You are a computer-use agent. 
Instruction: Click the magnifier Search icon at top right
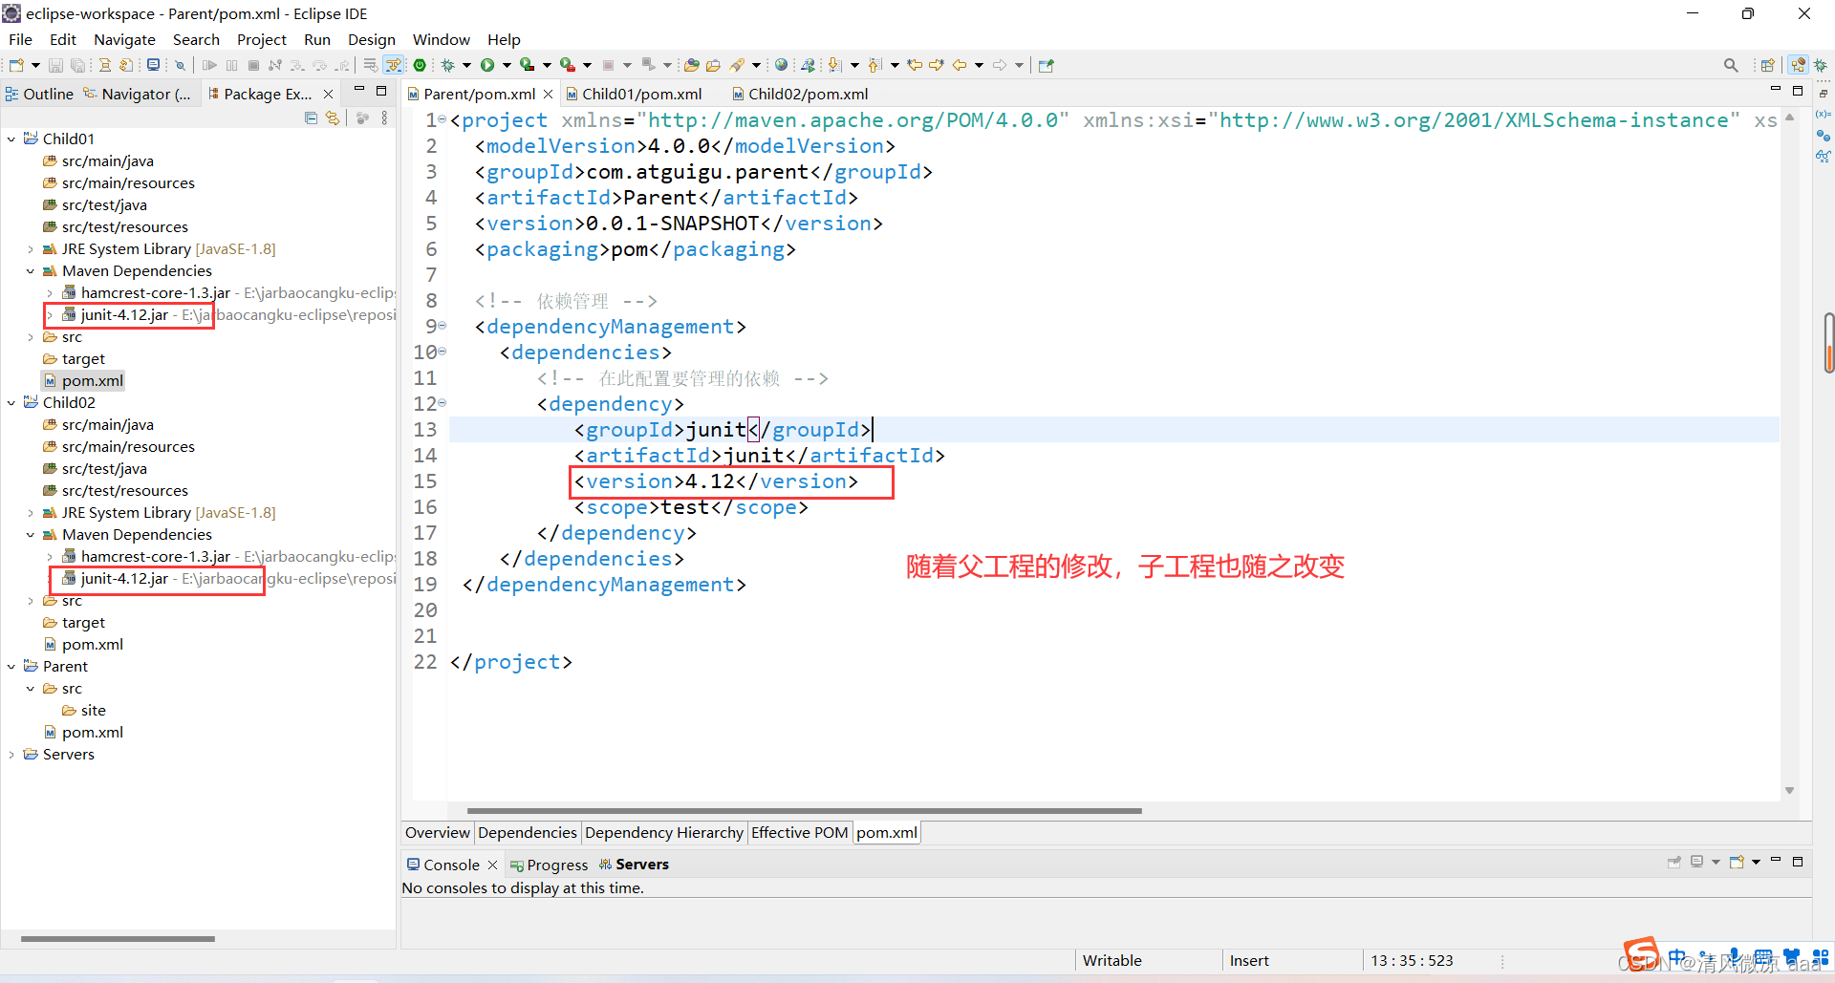coord(1730,65)
